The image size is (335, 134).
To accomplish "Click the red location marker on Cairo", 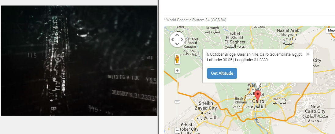I will pyautogui.click(x=258, y=95).
